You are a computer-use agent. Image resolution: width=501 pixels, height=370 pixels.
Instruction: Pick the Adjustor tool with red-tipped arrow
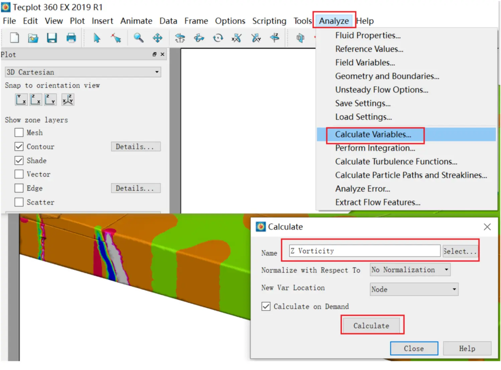click(x=116, y=38)
